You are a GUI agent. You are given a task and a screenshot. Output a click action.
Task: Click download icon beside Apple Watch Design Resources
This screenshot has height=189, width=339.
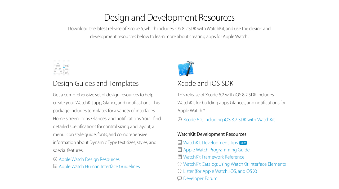[x=55, y=159]
